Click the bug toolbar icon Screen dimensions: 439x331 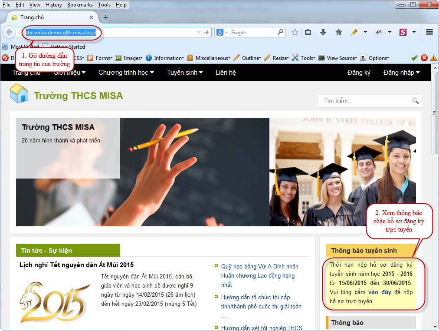pyautogui.click(x=379, y=32)
